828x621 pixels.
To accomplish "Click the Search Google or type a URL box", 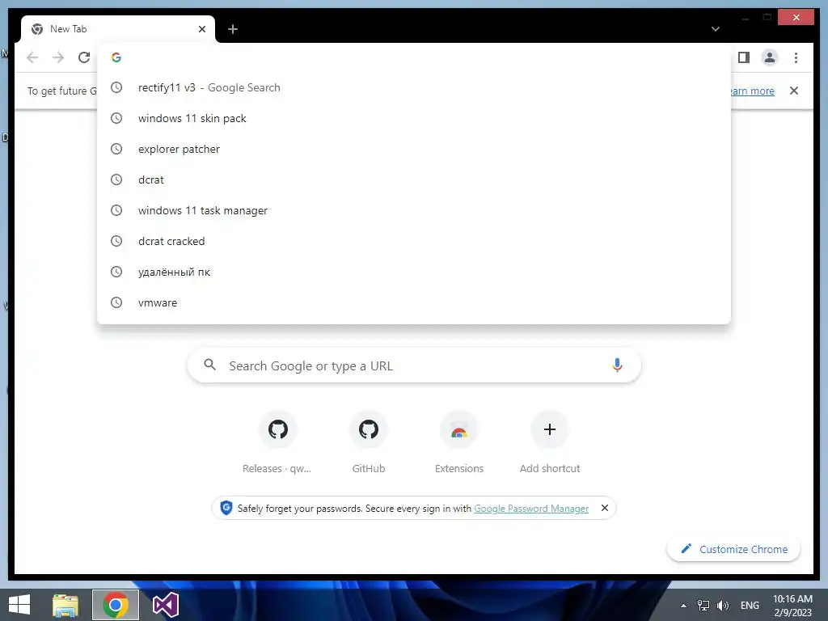I will click(414, 365).
